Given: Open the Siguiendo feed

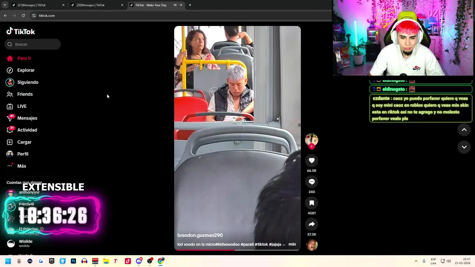Looking at the screenshot, I should click(x=22, y=82).
